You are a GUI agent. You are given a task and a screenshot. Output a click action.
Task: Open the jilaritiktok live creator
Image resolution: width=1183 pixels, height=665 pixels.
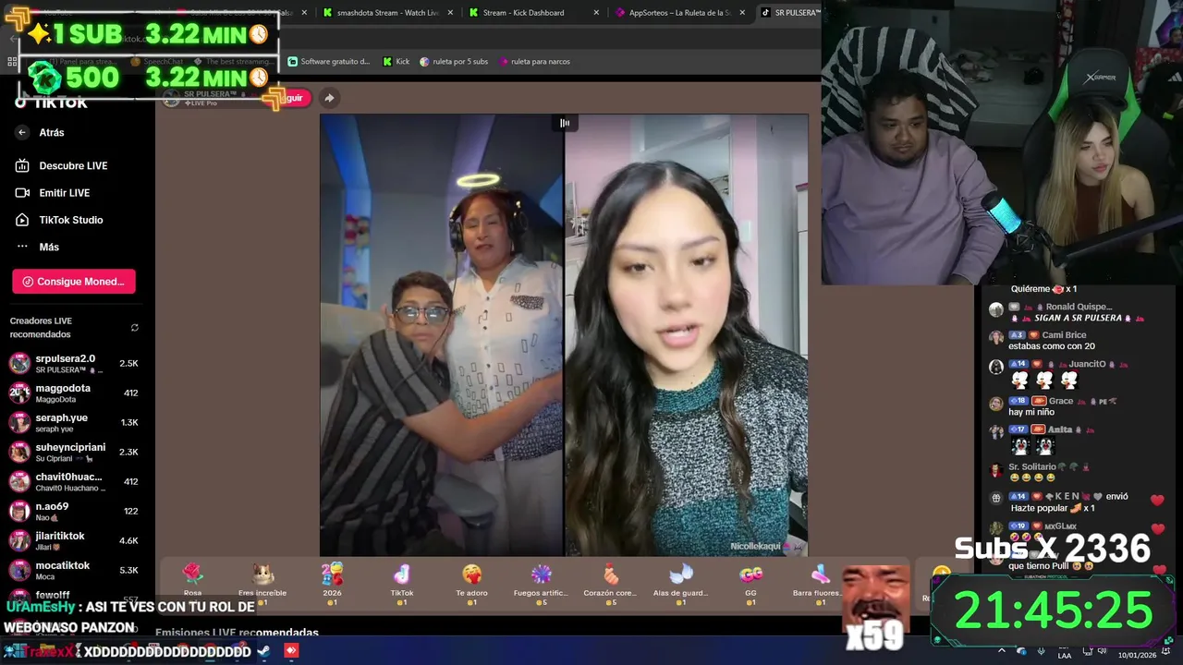click(x=74, y=540)
